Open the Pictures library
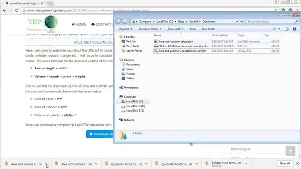This screenshot has width=301, height=169. [131, 74]
